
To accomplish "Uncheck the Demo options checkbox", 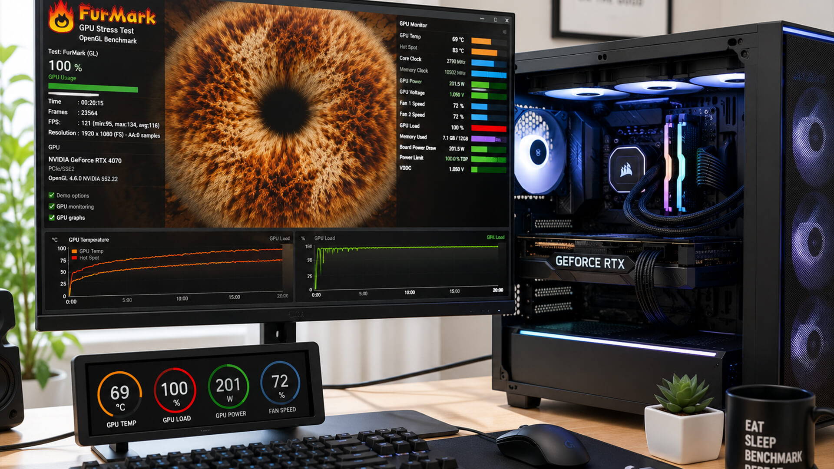I will [x=52, y=195].
